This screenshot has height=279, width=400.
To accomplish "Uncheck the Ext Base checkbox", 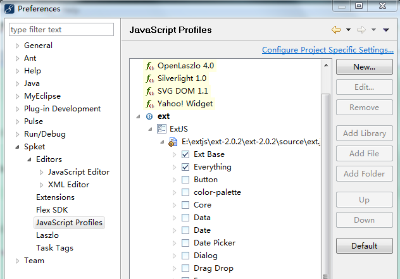I will pos(185,154).
